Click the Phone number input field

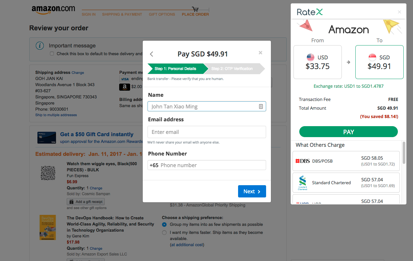[207, 165]
